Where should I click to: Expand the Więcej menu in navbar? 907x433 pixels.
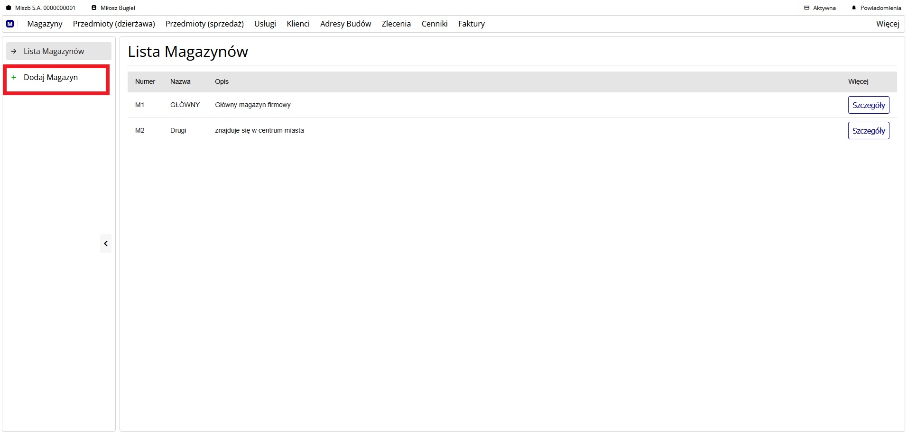coord(887,24)
